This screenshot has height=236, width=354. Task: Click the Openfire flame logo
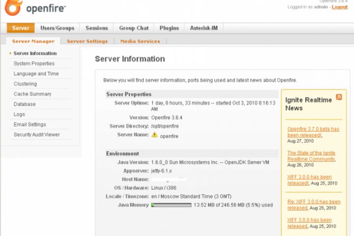[14, 7]
